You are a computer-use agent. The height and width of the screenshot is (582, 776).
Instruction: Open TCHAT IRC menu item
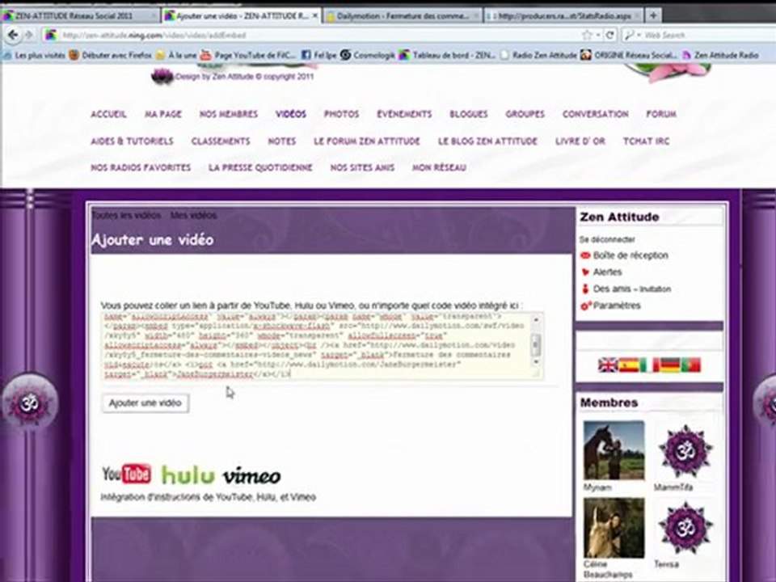coord(647,141)
